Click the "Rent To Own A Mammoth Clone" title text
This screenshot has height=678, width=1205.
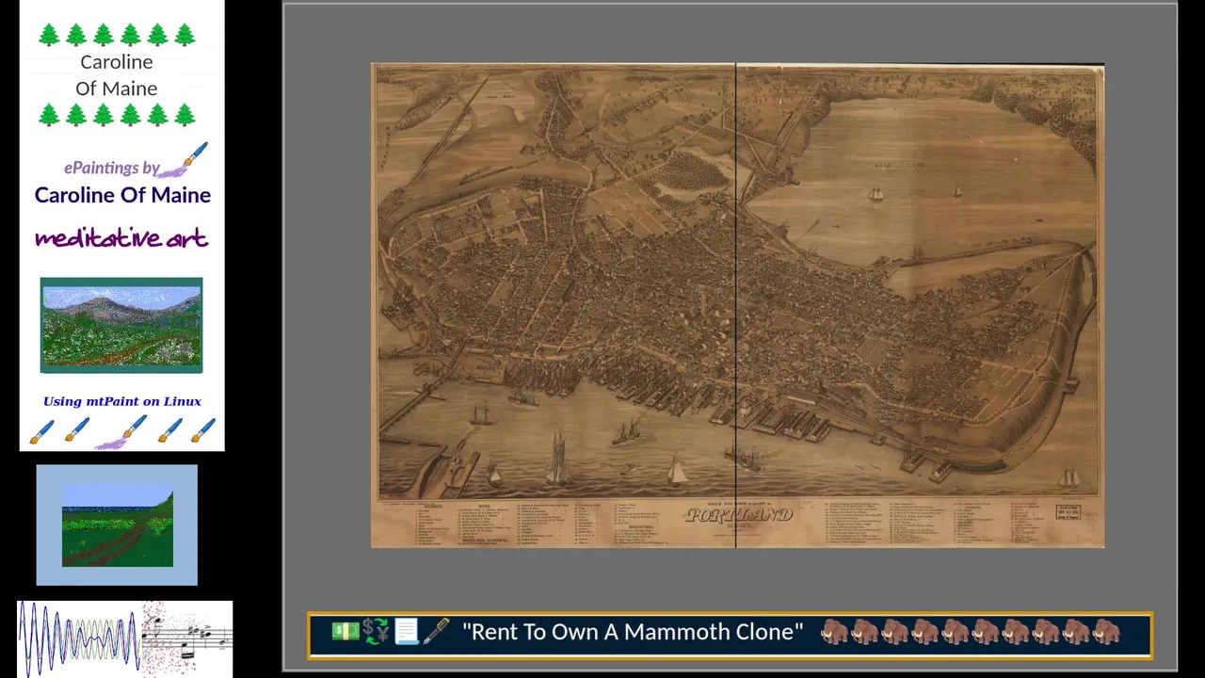click(x=633, y=632)
